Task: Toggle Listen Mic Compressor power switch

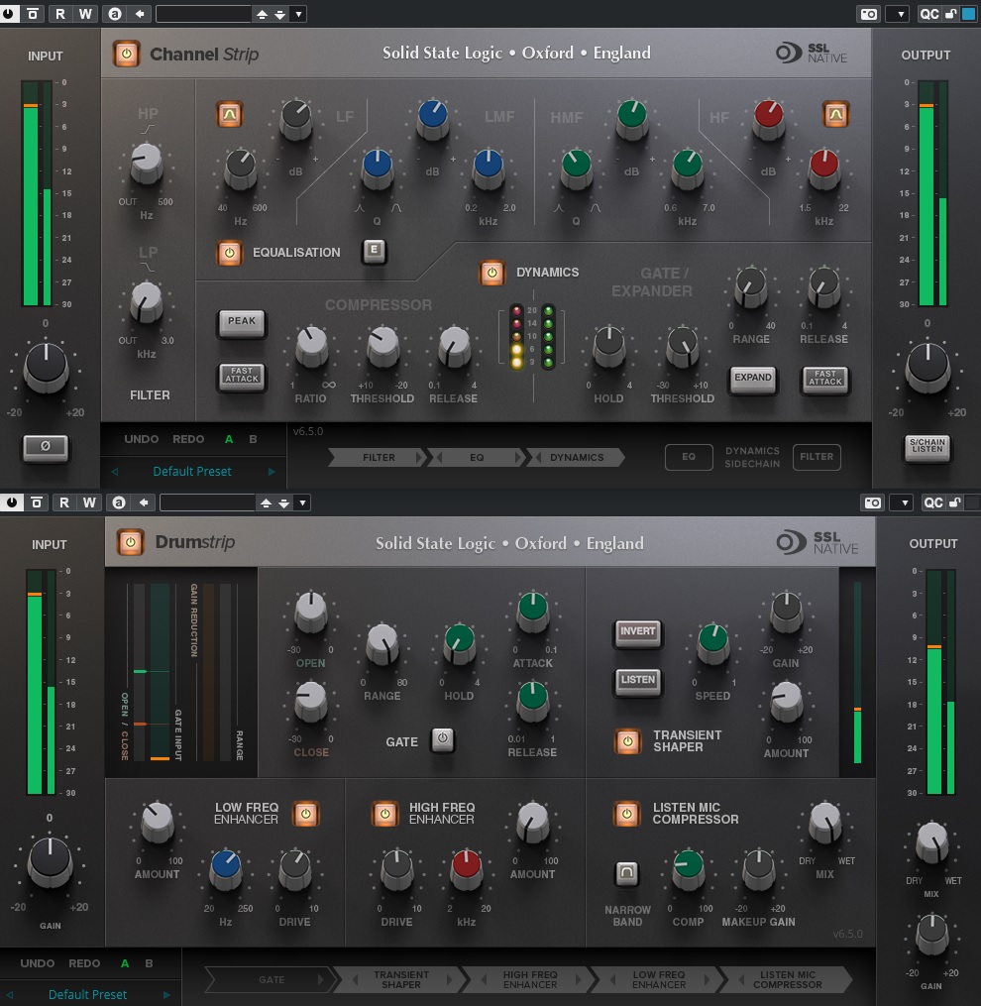Action: [627, 814]
